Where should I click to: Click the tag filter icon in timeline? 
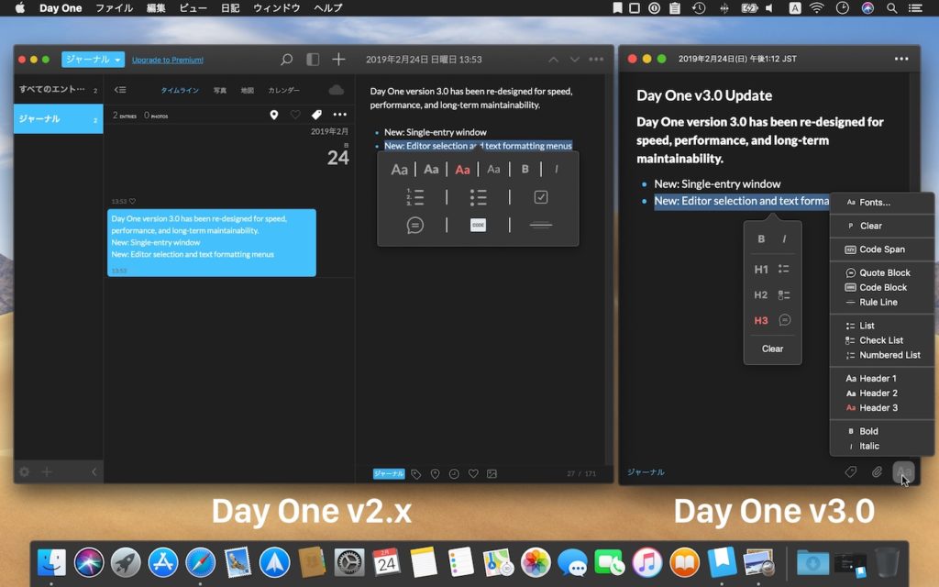click(x=316, y=115)
